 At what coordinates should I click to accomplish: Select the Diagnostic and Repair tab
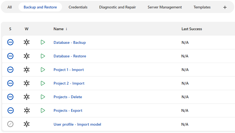coord(117,7)
